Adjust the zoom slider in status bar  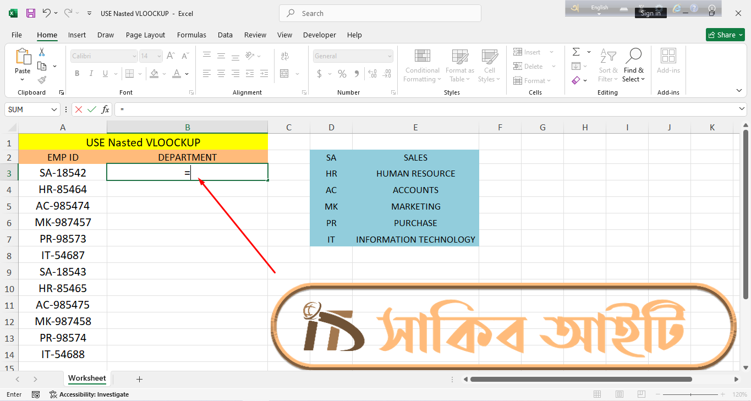coord(691,394)
